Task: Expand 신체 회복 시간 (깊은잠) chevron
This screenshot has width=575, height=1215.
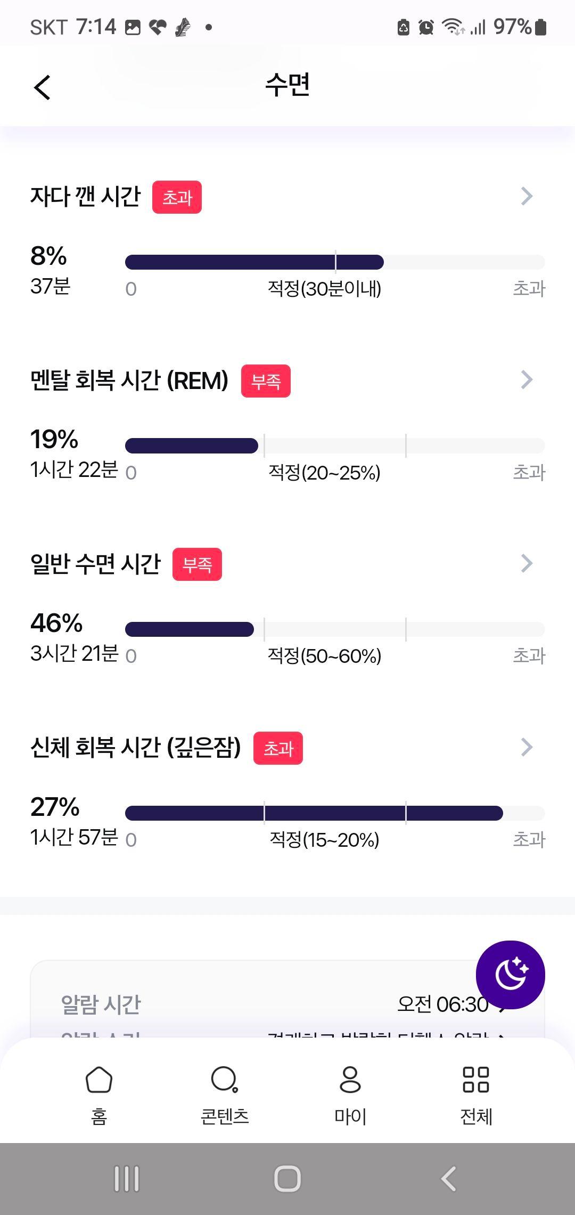Action: pyautogui.click(x=527, y=747)
